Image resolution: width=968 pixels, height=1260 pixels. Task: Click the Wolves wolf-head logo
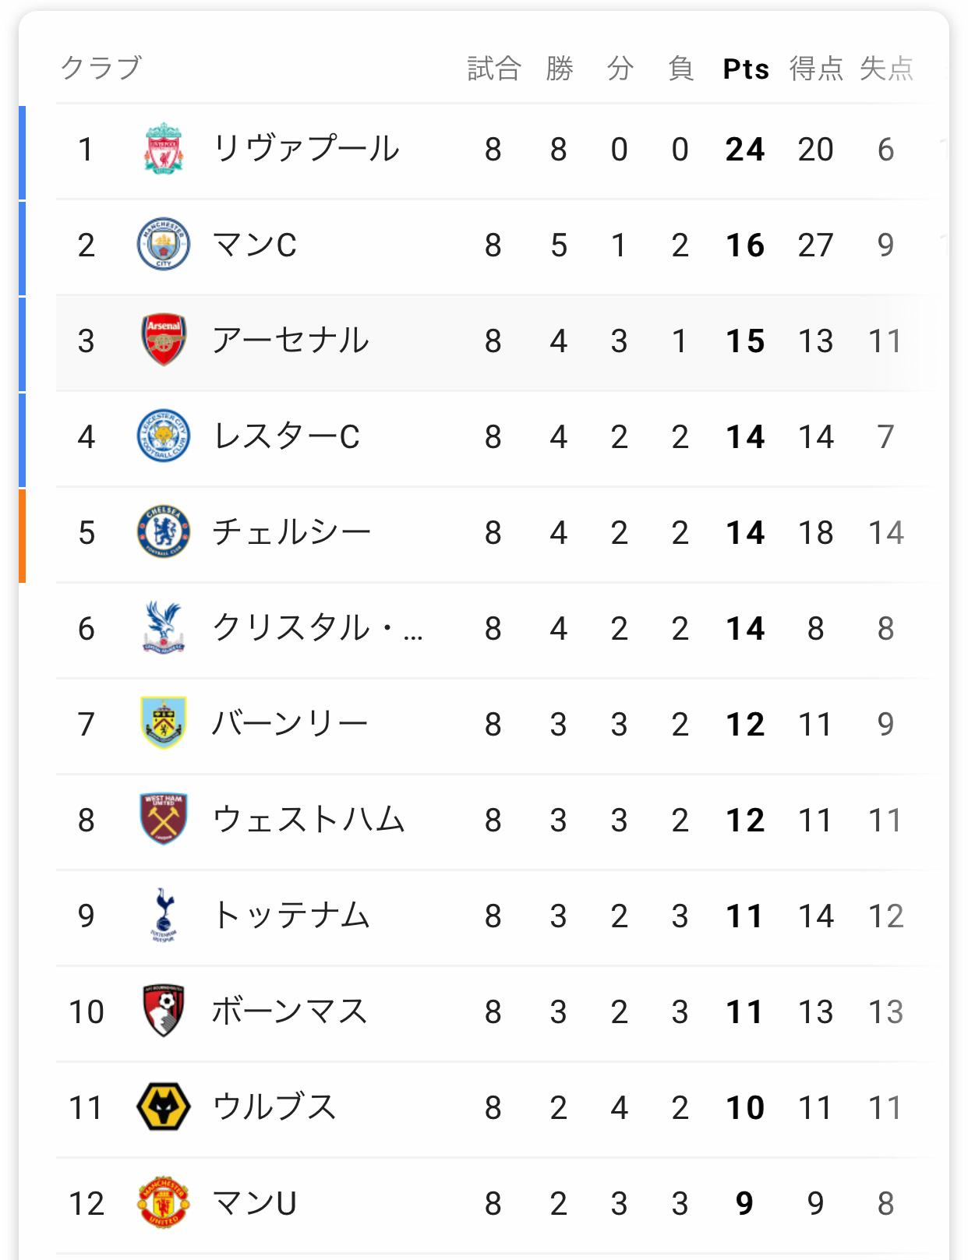pos(164,1106)
